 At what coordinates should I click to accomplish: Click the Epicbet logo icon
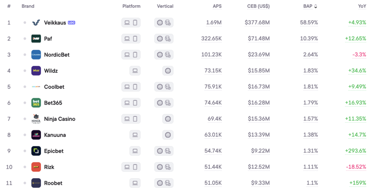pyautogui.click(x=36, y=151)
